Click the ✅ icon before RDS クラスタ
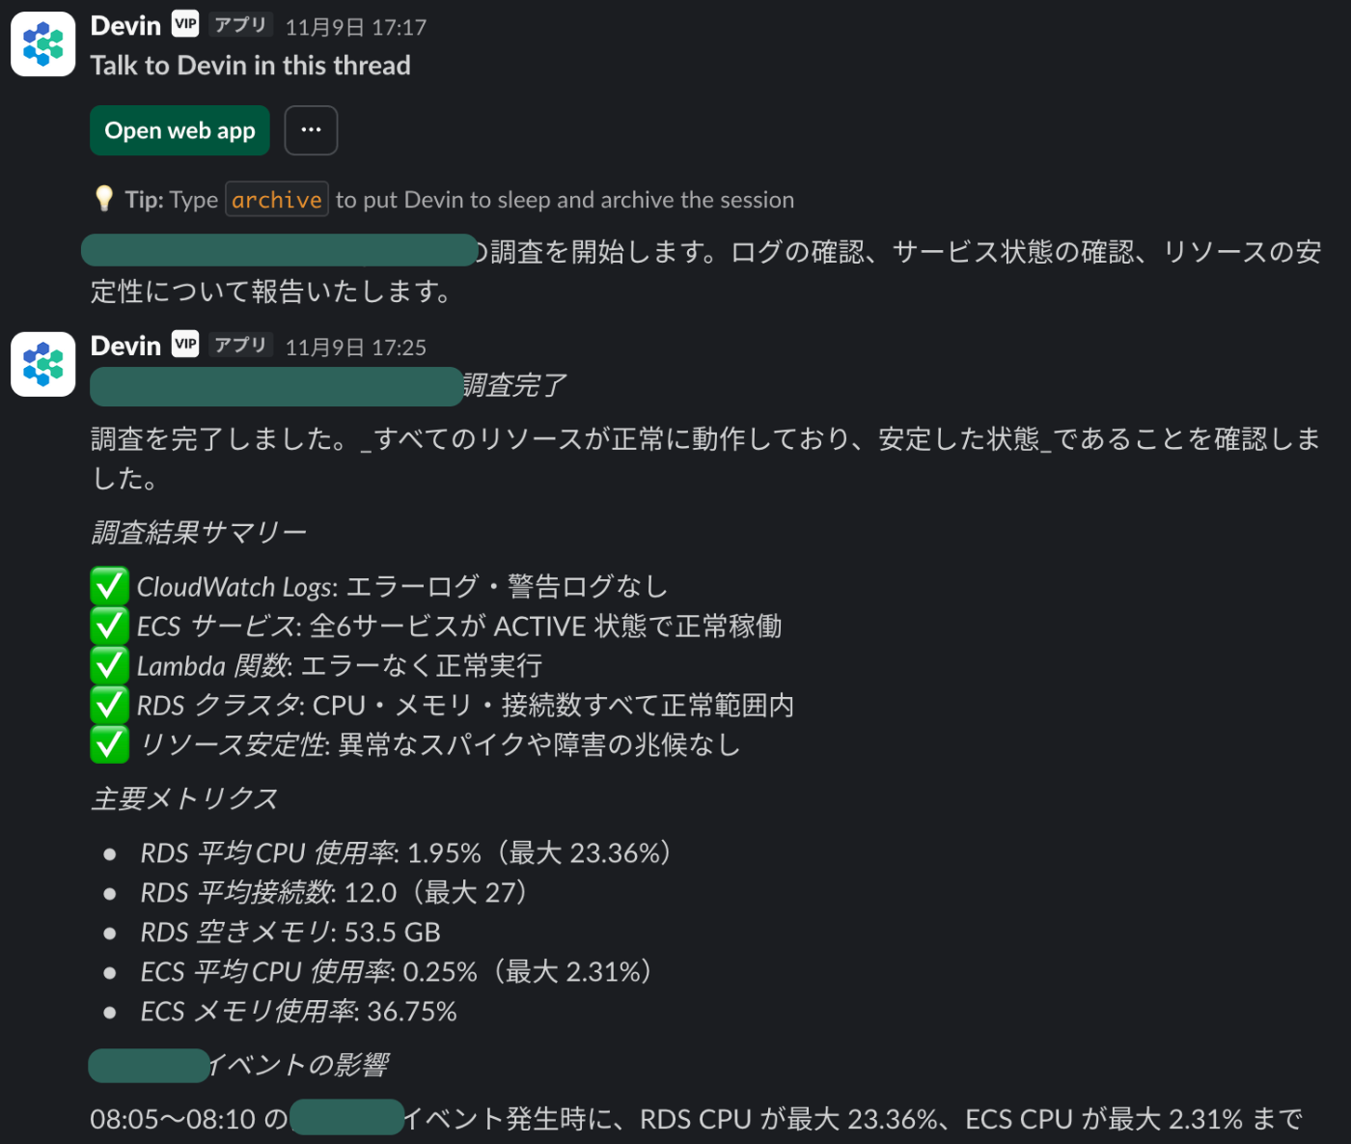This screenshot has height=1144, width=1351. coord(109,705)
